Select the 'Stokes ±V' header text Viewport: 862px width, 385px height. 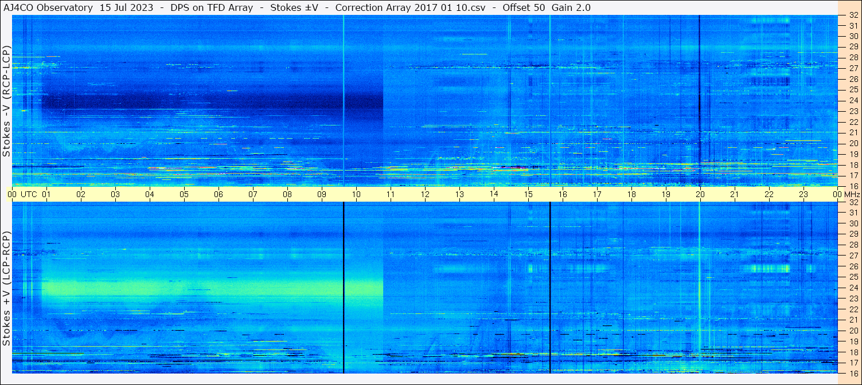pyautogui.click(x=294, y=7)
